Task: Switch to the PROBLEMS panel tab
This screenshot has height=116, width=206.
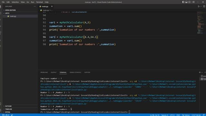Action: pyautogui.click(x=44, y=72)
